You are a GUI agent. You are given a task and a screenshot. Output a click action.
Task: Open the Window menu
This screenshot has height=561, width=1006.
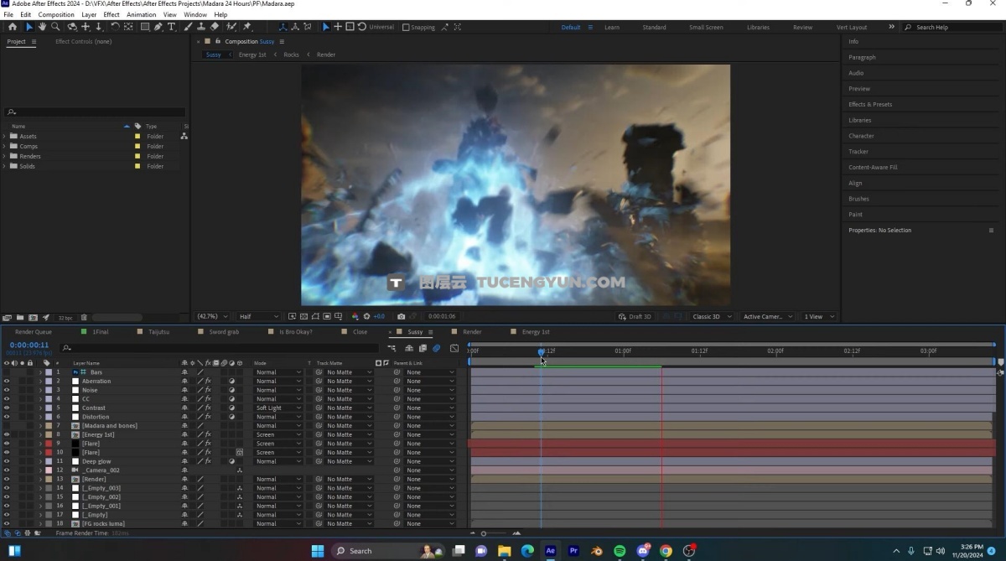click(195, 15)
